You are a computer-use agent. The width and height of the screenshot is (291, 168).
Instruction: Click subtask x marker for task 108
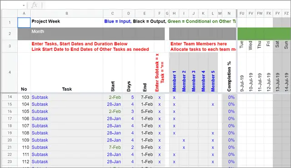pyautogui.click(x=160, y=133)
